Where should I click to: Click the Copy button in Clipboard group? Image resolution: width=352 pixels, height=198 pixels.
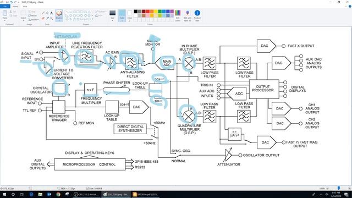pos(13,15)
